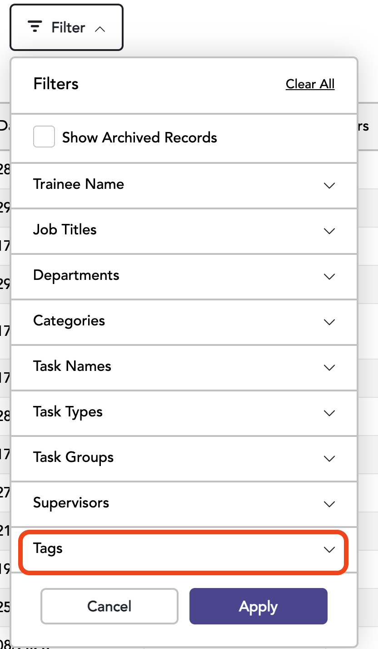The height and width of the screenshot is (649, 378).
Task: Expand the Supervisors filter section
Action: [x=184, y=504]
